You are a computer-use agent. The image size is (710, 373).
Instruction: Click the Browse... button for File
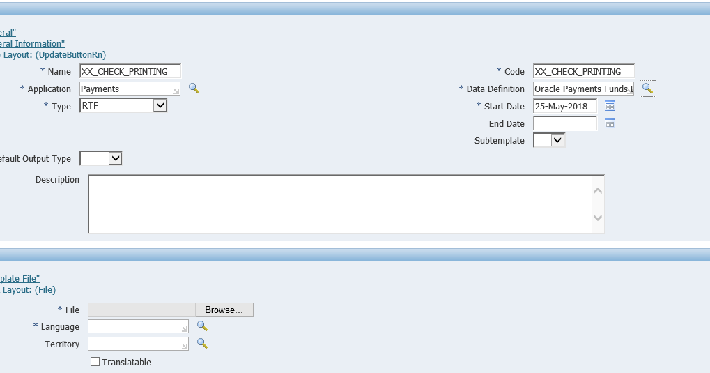[224, 310]
